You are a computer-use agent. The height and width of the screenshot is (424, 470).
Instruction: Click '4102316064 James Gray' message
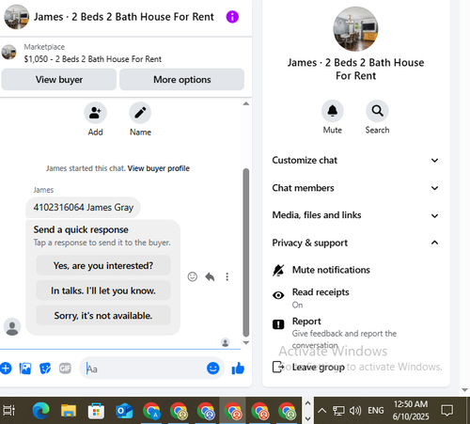tap(84, 207)
